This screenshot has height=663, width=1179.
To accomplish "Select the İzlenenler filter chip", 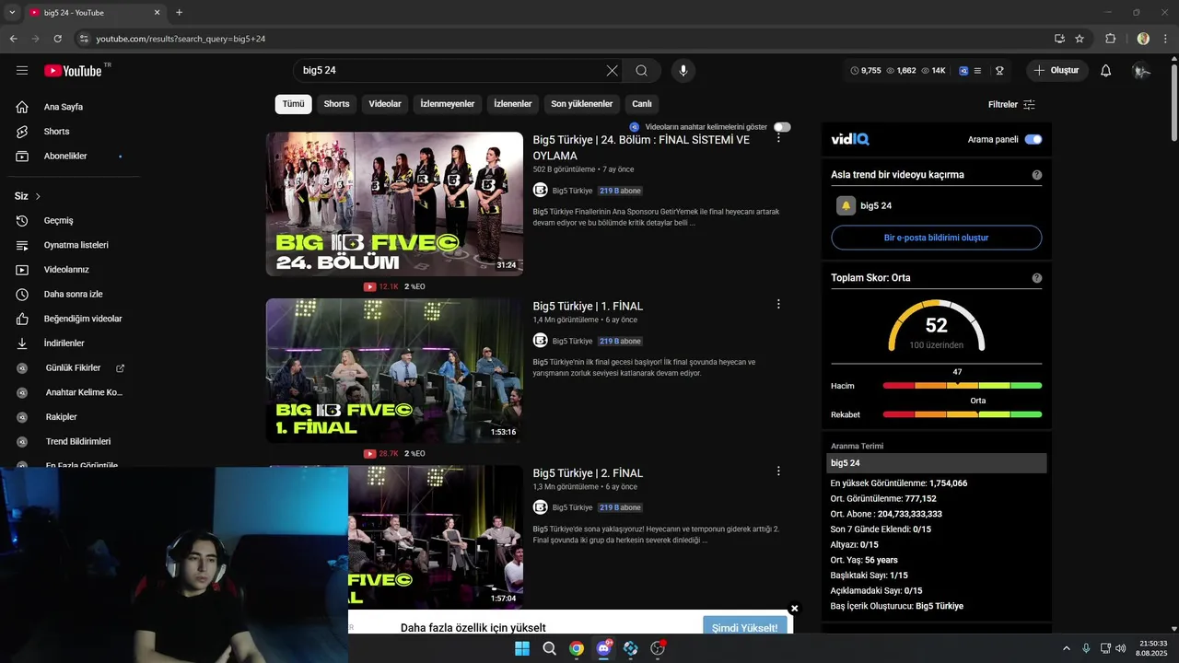I will 513,104.
